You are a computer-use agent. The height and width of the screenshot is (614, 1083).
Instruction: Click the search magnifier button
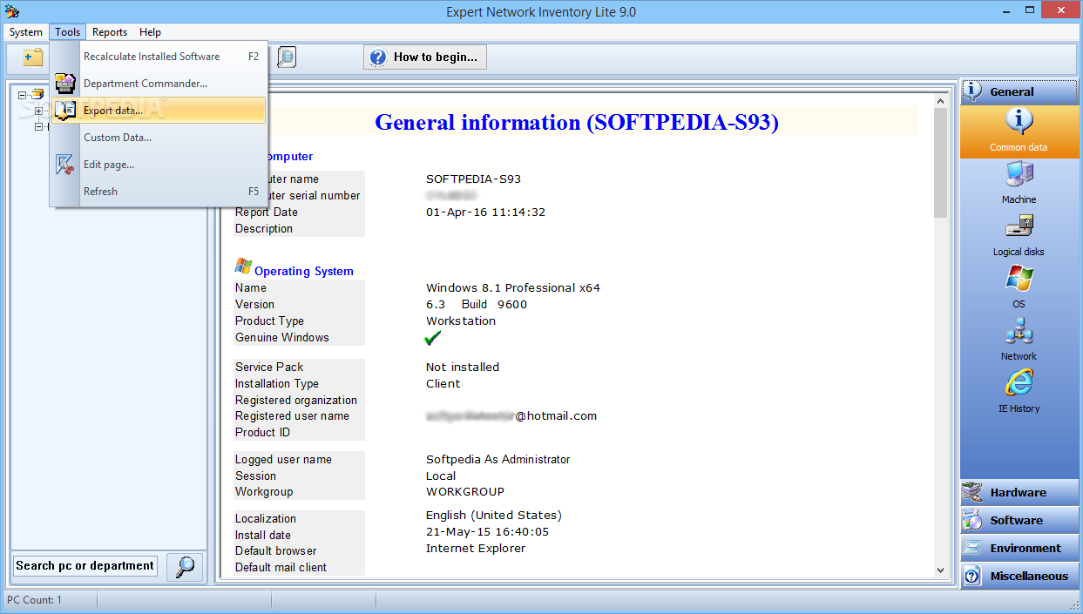tap(185, 567)
